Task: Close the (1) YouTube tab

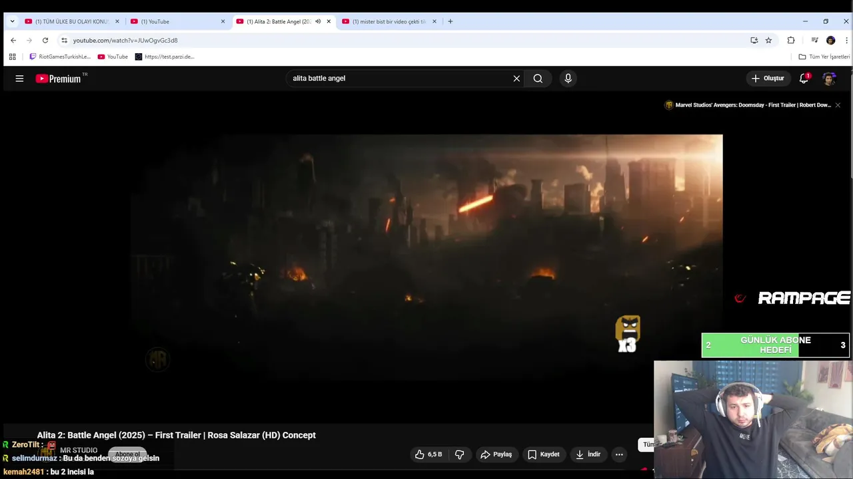Action: (x=223, y=21)
